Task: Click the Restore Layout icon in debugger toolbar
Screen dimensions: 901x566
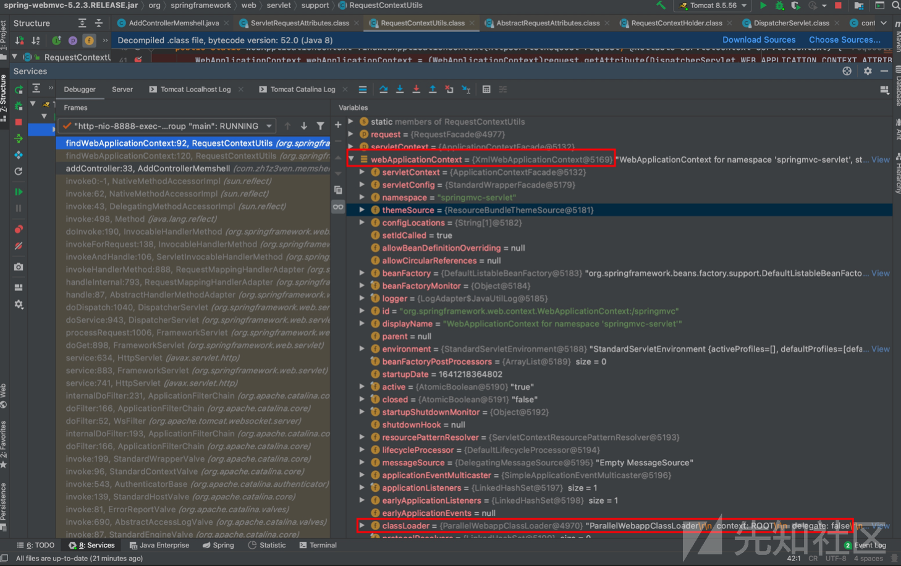Action: pos(884,90)
